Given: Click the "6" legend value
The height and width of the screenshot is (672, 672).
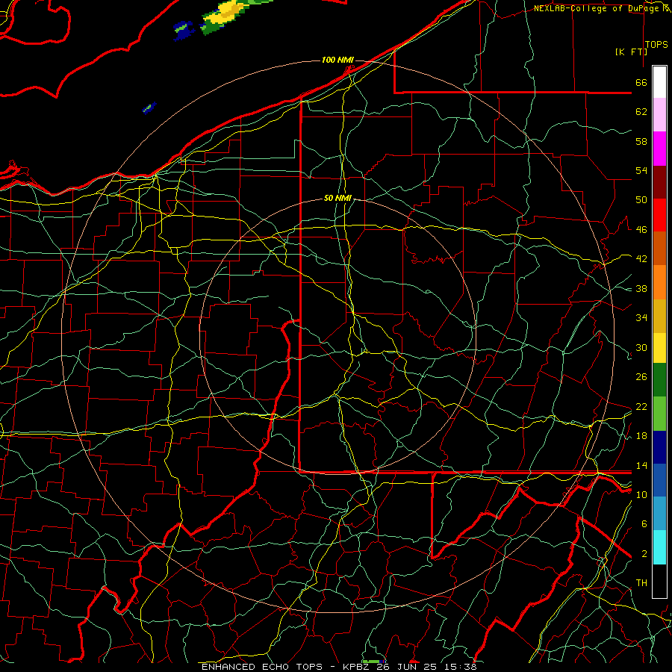Looking at the screenshot, I should [644, 524].
